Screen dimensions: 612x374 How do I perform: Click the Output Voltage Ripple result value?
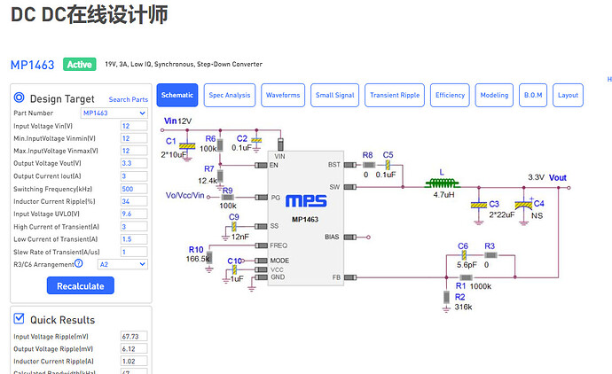(134, 348)
